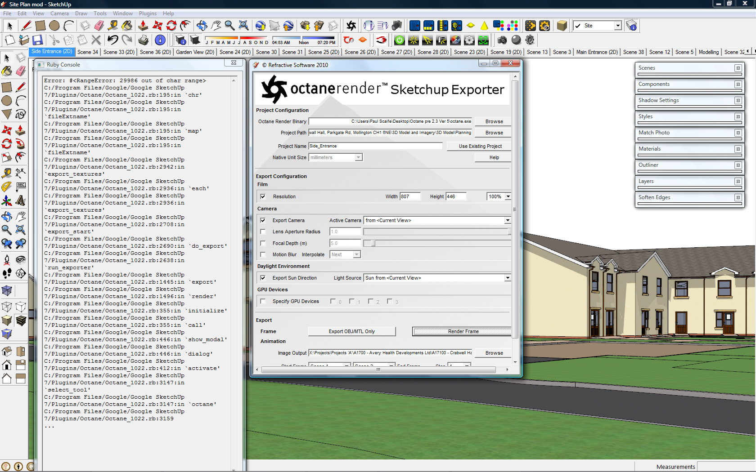The image size is (756, 472).
Task: Switch to the front house view icon
Action: tap(7, 365)
